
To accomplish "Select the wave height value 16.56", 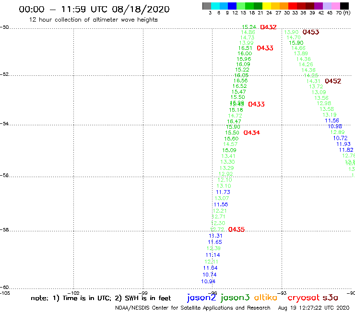I will point(241,81).
